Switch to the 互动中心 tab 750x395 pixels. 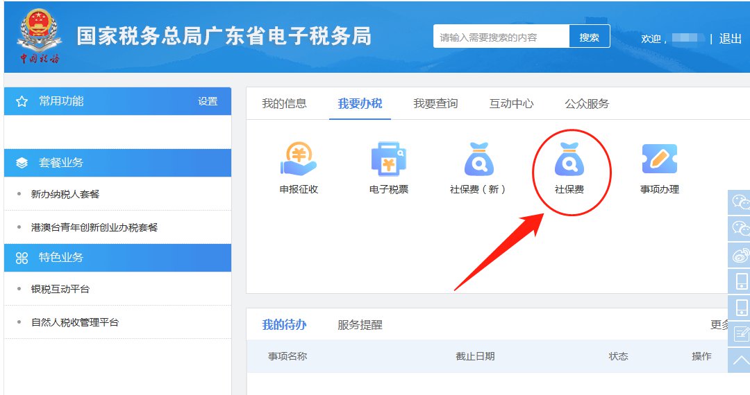click(x=511, y=103)
